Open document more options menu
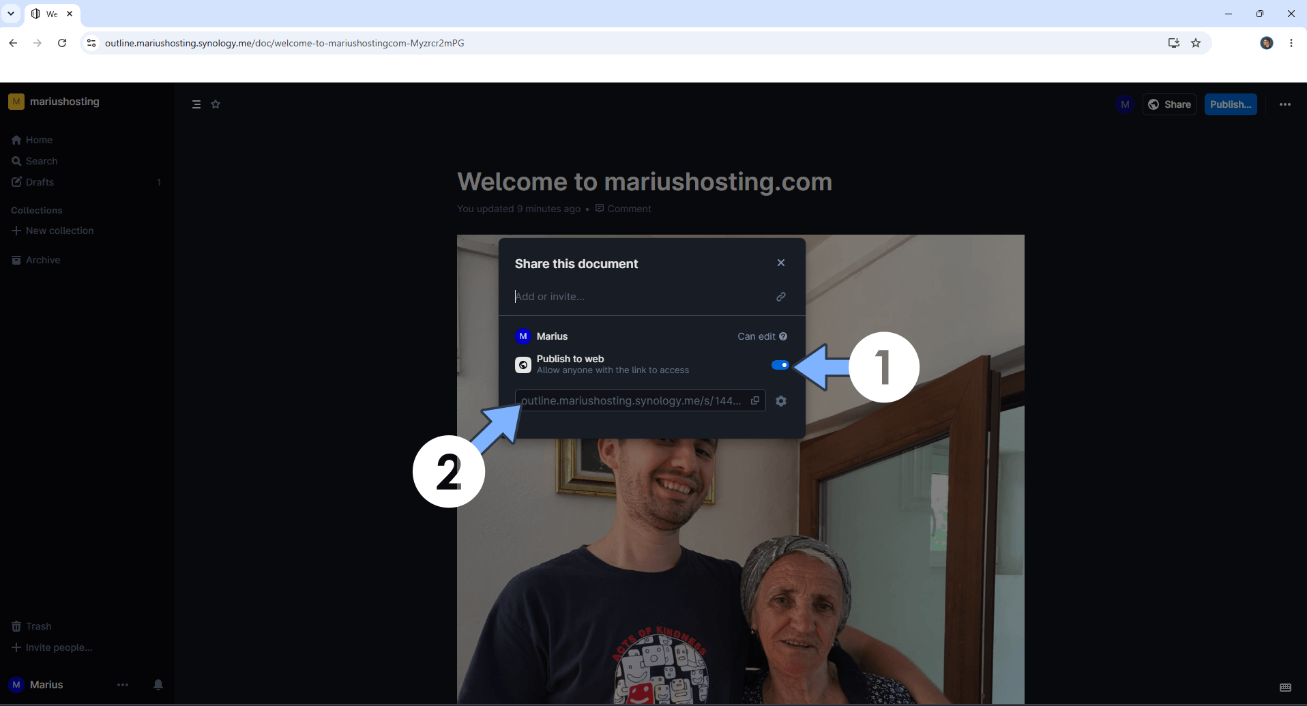This screenshot has height=706, width=1307. (1285, 104)
